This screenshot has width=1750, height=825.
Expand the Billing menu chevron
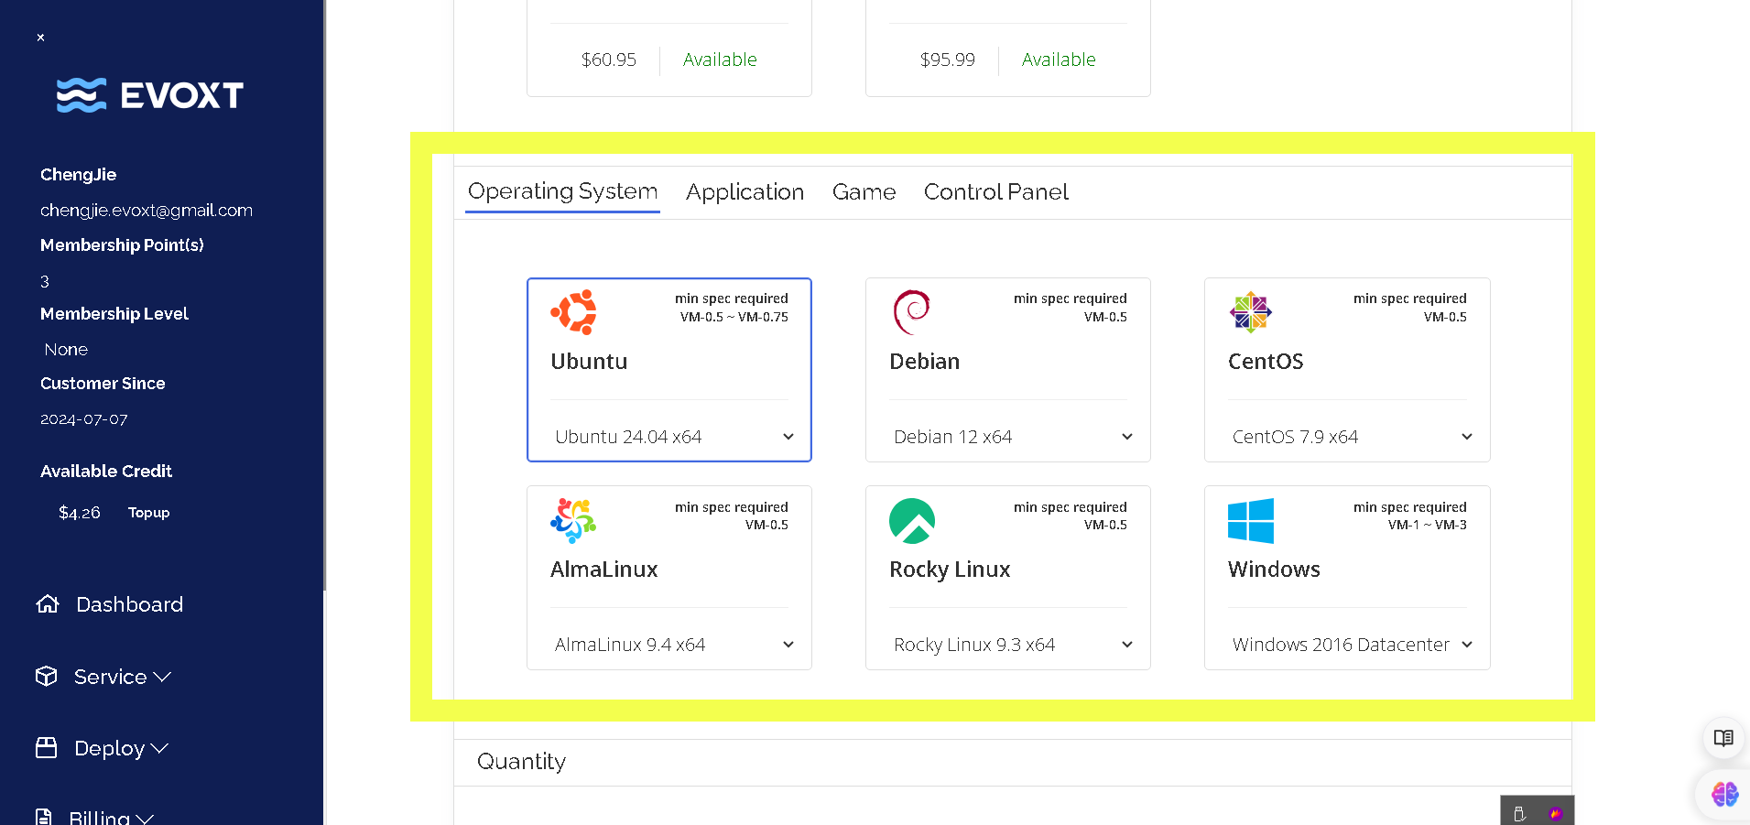coord(145,819)
